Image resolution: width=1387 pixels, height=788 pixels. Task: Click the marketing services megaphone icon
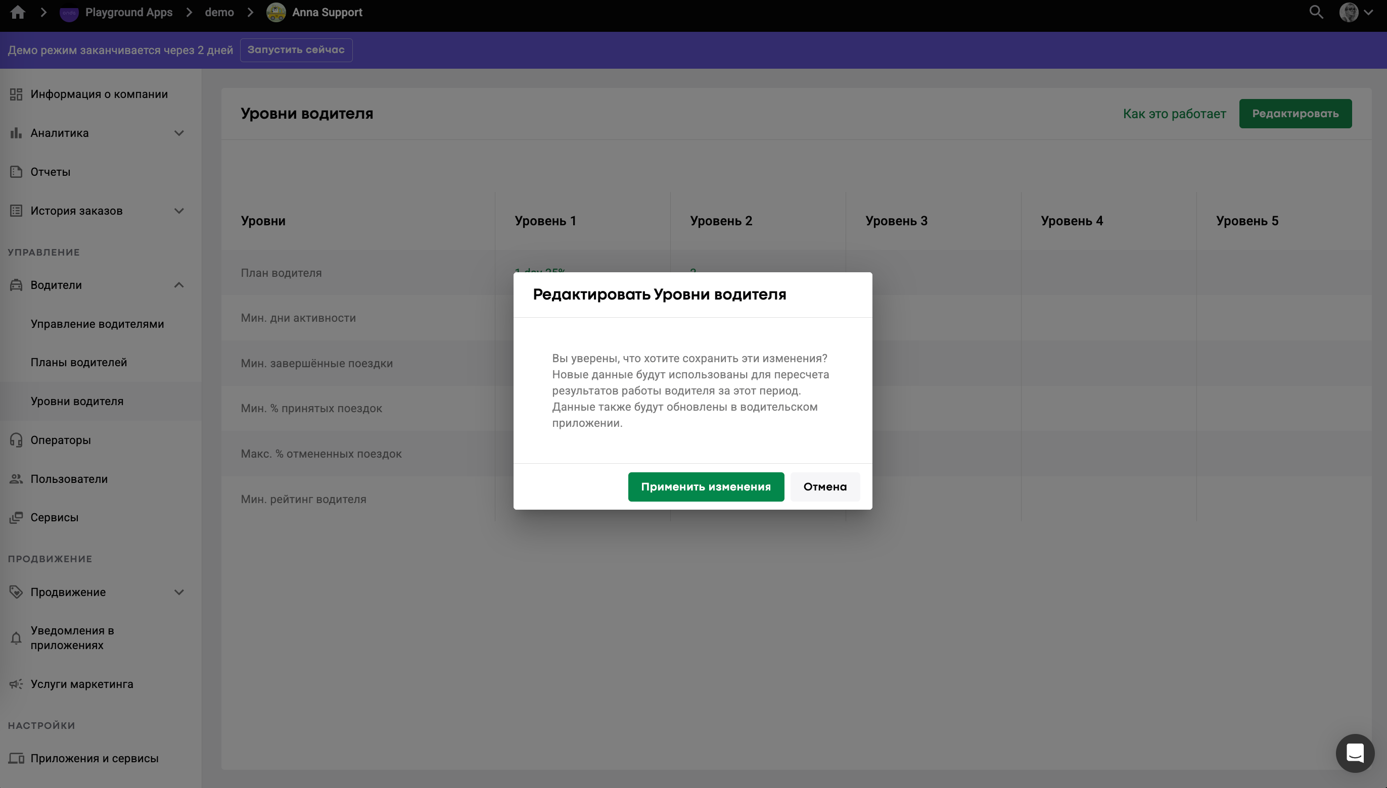click(x=16, y=684)
